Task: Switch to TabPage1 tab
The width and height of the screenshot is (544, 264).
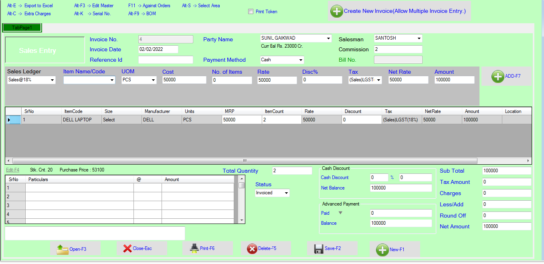Action: pos(22,28)
